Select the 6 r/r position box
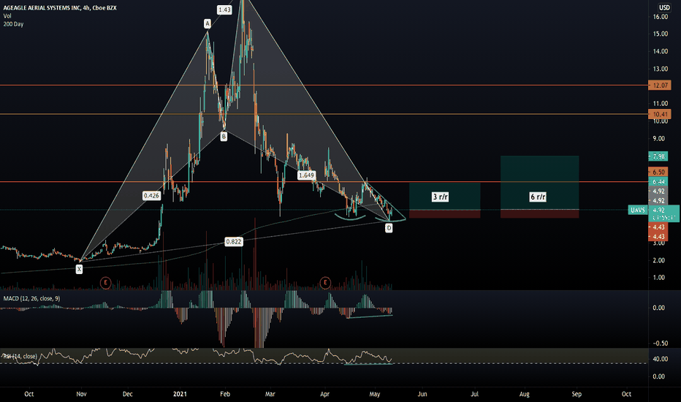The height and width of the screenshot is (402, 681). 539,186
